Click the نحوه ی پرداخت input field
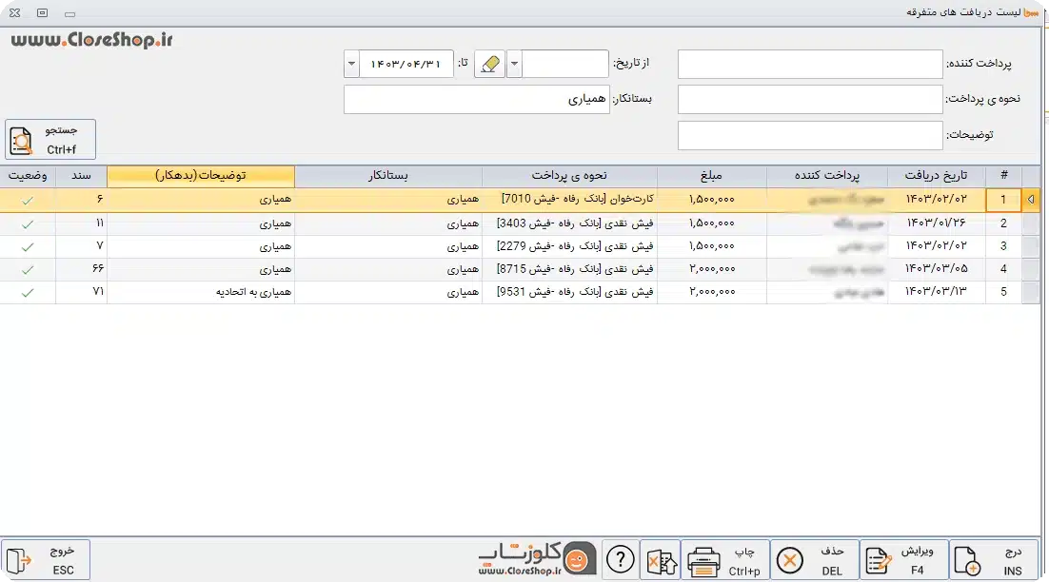 809,100
